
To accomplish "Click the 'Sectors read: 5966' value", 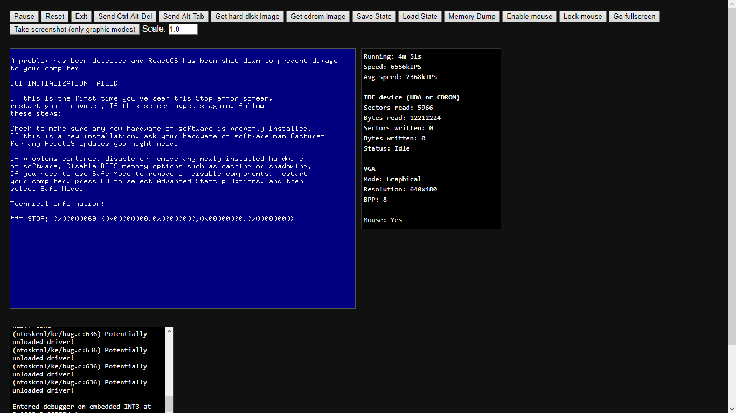I will pos(398,108).
